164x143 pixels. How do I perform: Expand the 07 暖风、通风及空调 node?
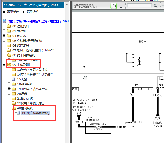pyautogui.click(x=4, y=50)
